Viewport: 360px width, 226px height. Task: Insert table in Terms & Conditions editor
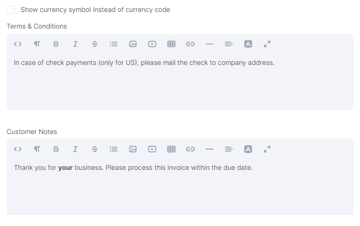click(x=171, y=44)
